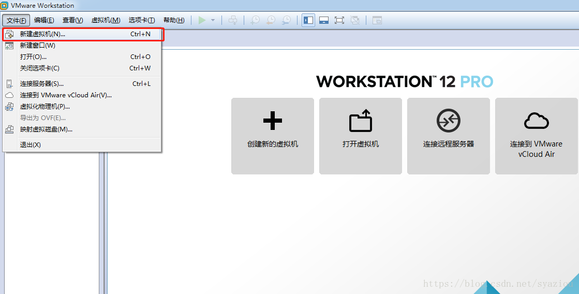This screenshot has width=579, height=294.
Task: Open the snapshot manager wrench icon
Action: pos(286,20)
